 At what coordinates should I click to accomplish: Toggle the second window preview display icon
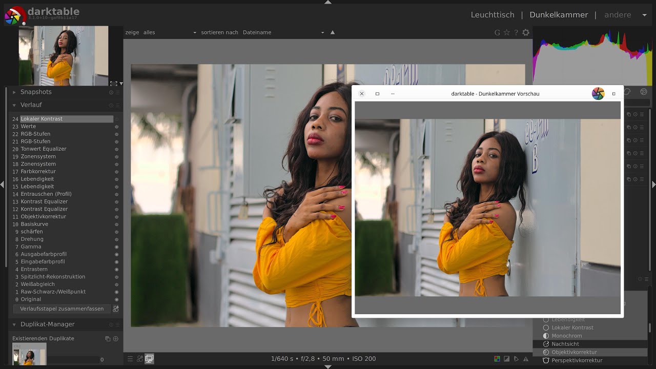pos(150,359)
